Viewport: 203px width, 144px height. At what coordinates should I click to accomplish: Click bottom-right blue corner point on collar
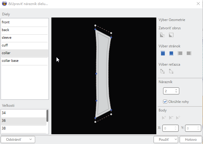click(111, 110)
